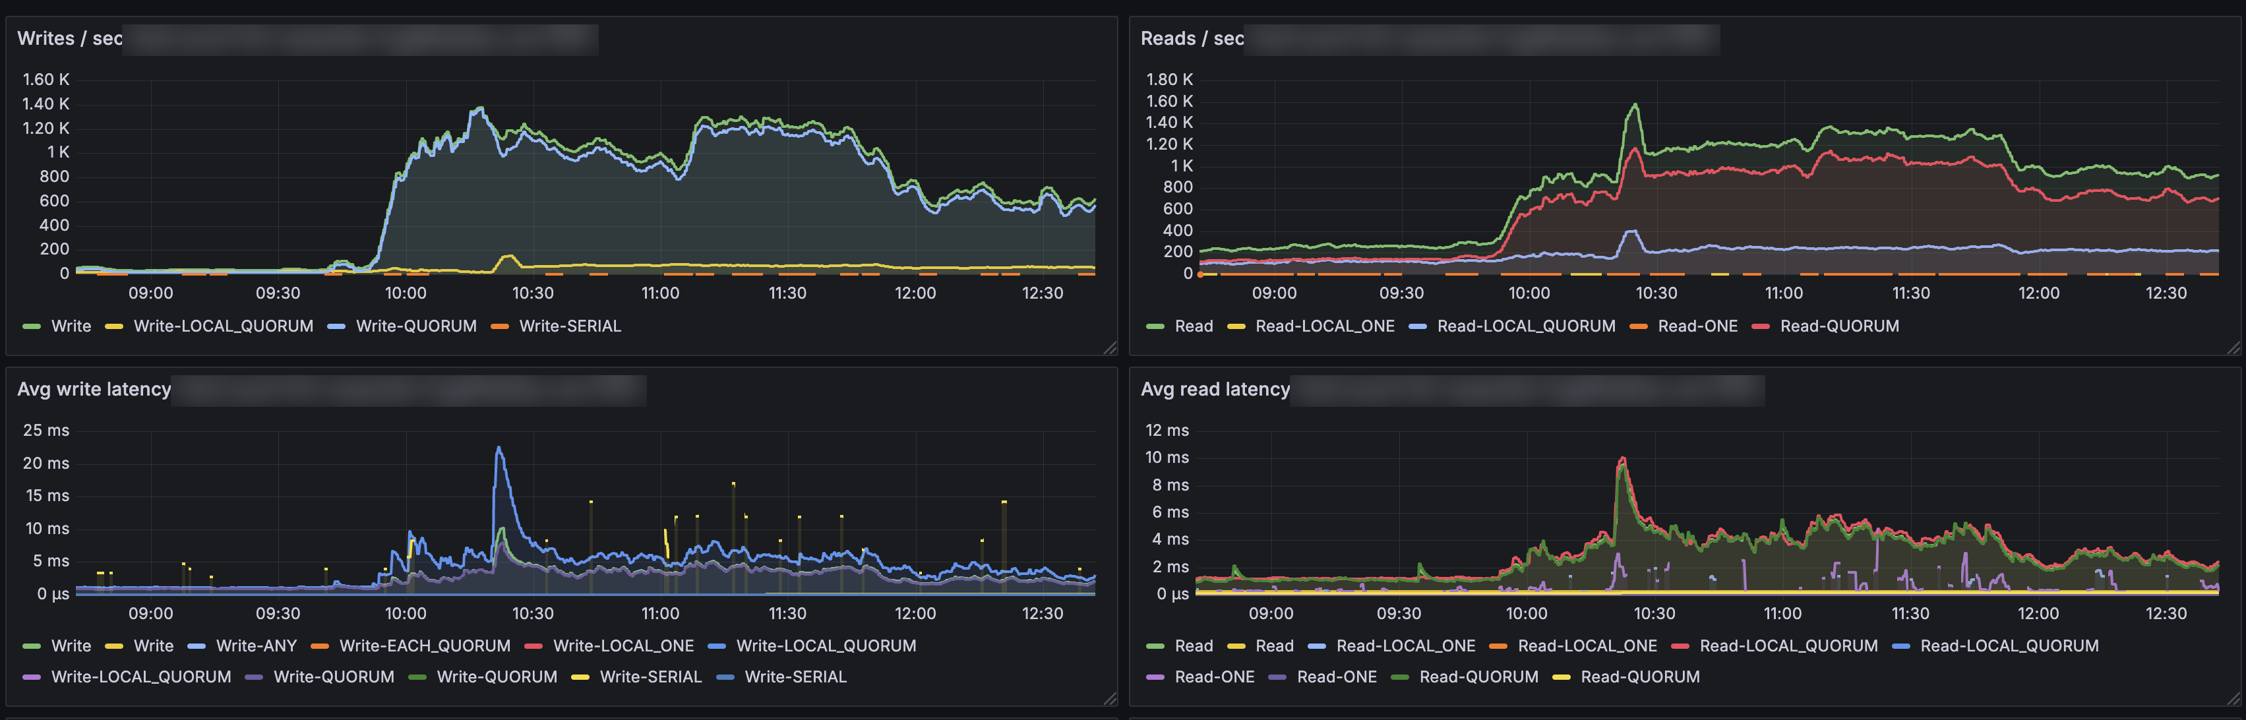Select the green Write series in Avg write latency legend

coord(71,646)
